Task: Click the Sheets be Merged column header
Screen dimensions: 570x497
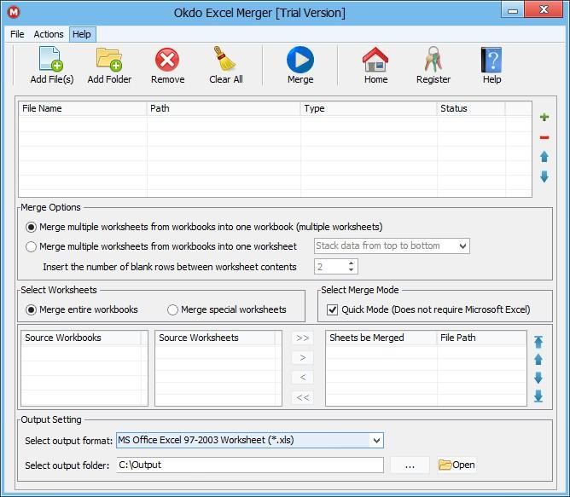Action: point(381,338)
